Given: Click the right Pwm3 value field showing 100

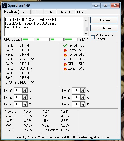Looking at the screenshot, I should coord(76,104).
